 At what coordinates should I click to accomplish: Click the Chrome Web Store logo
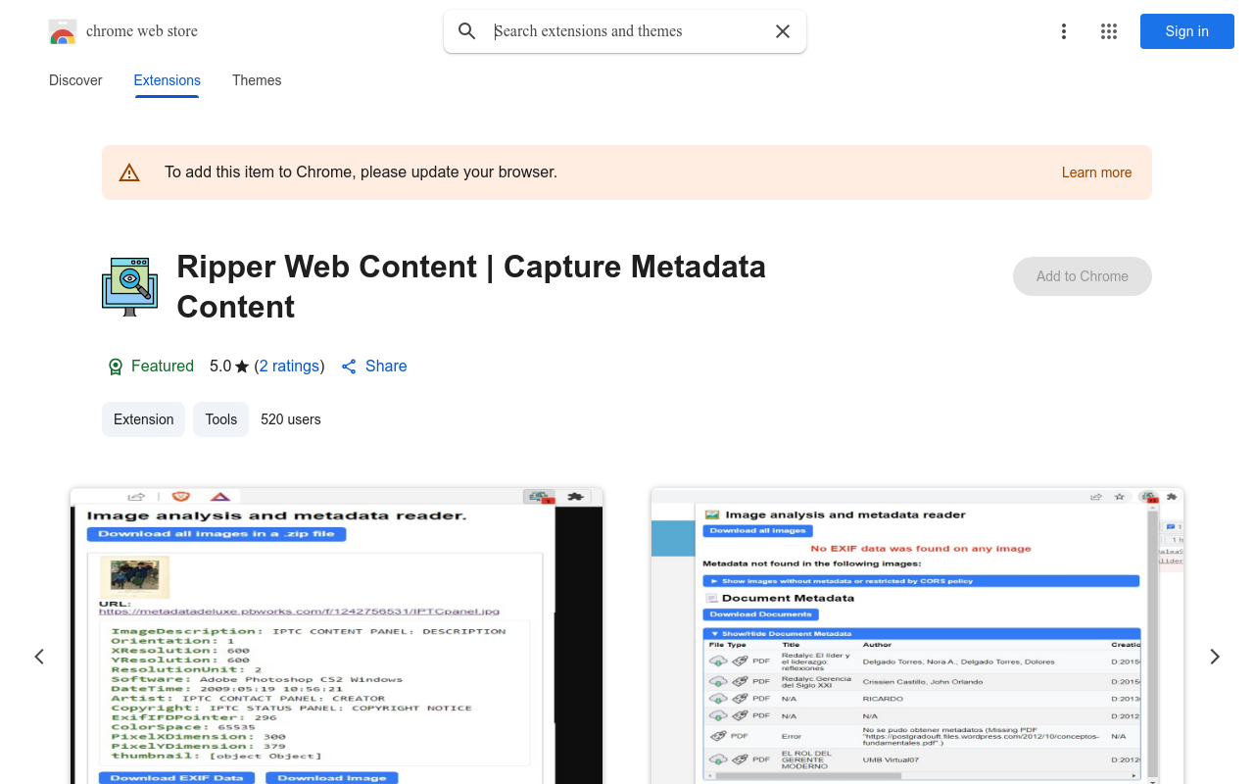pos(63,31)
